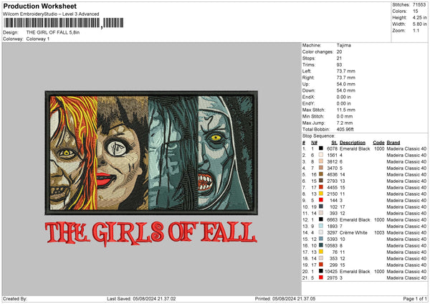Select the red swatch in stop row 21
Screen dimensions: 430x304
[321, 277]
